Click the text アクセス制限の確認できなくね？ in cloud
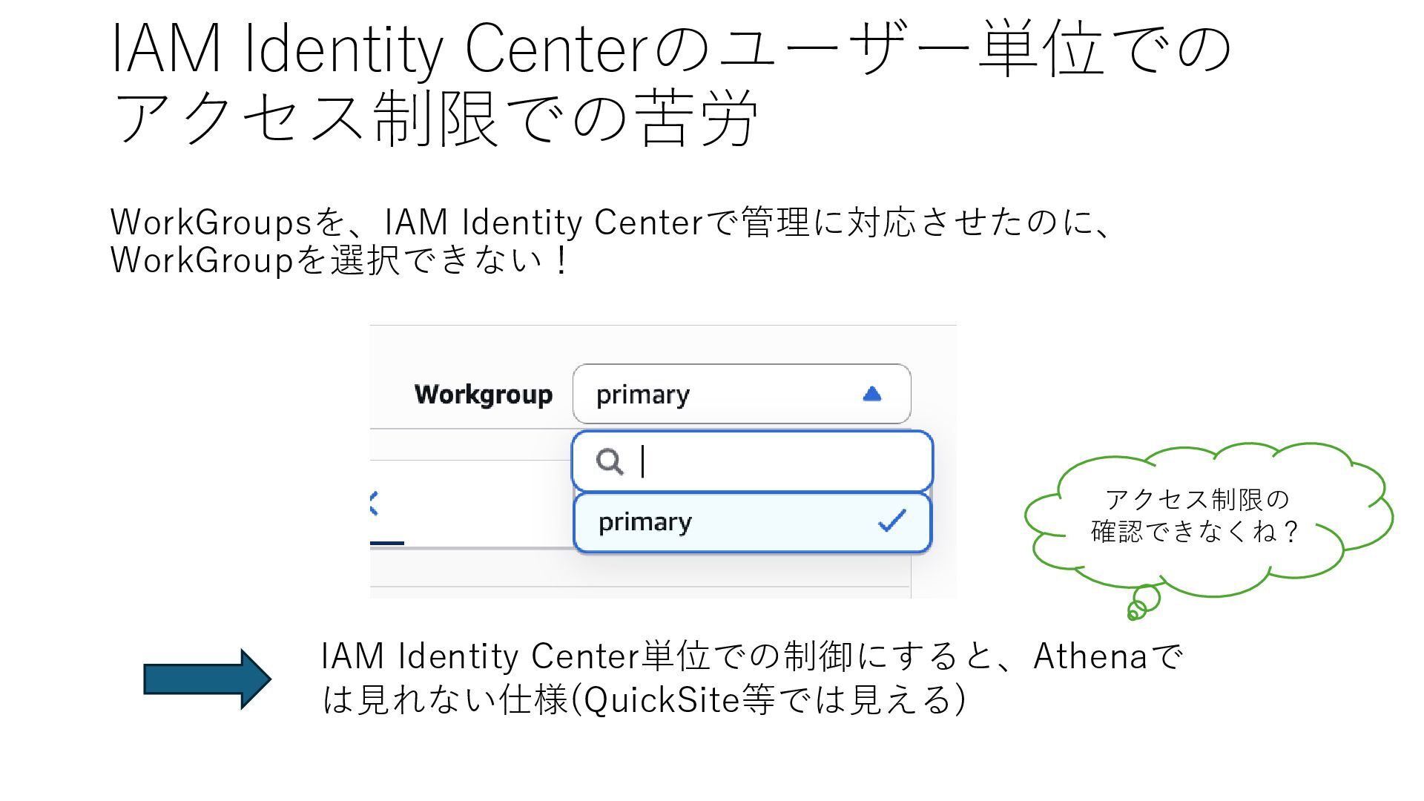 1196,515
